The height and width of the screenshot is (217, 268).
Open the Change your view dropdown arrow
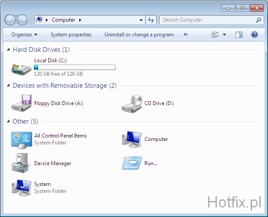point(224,35)
